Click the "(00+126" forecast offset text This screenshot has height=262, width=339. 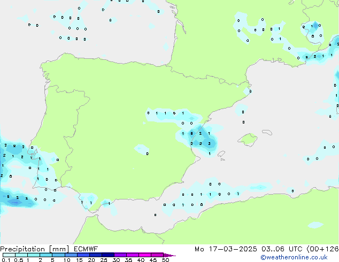(x=322, y=249)
